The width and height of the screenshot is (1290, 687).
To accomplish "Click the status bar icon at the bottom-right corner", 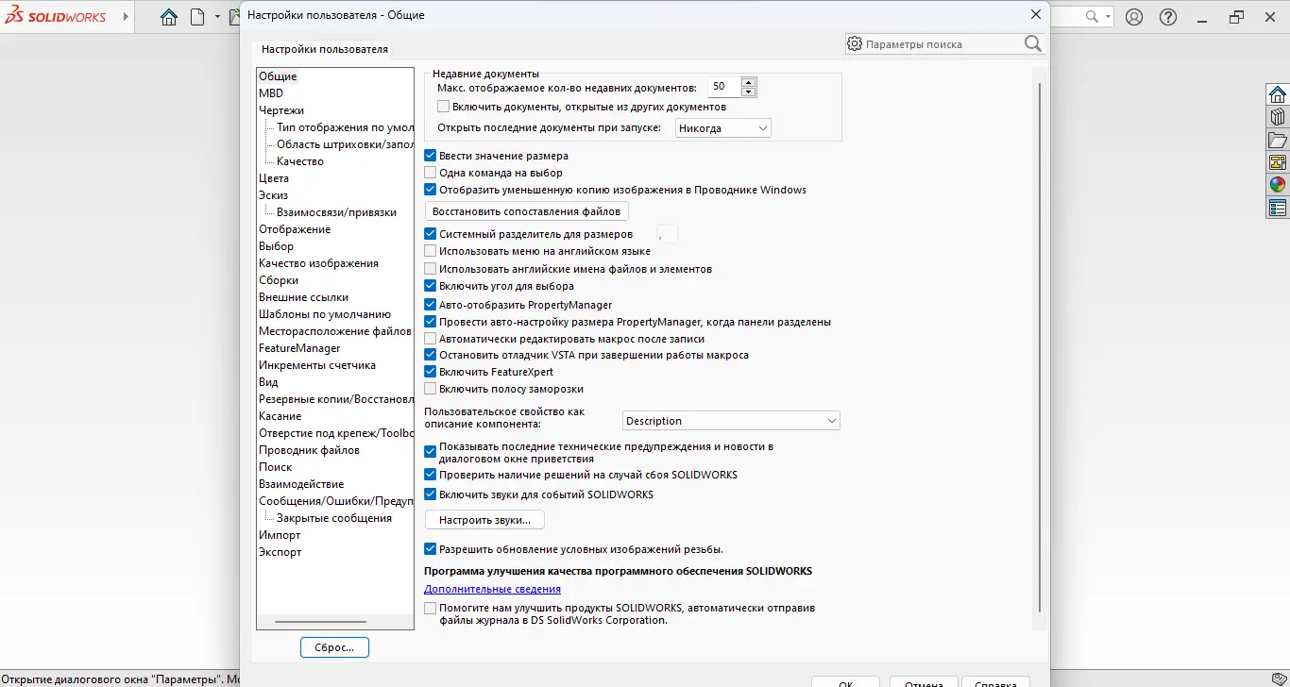I will (1278, 679).
